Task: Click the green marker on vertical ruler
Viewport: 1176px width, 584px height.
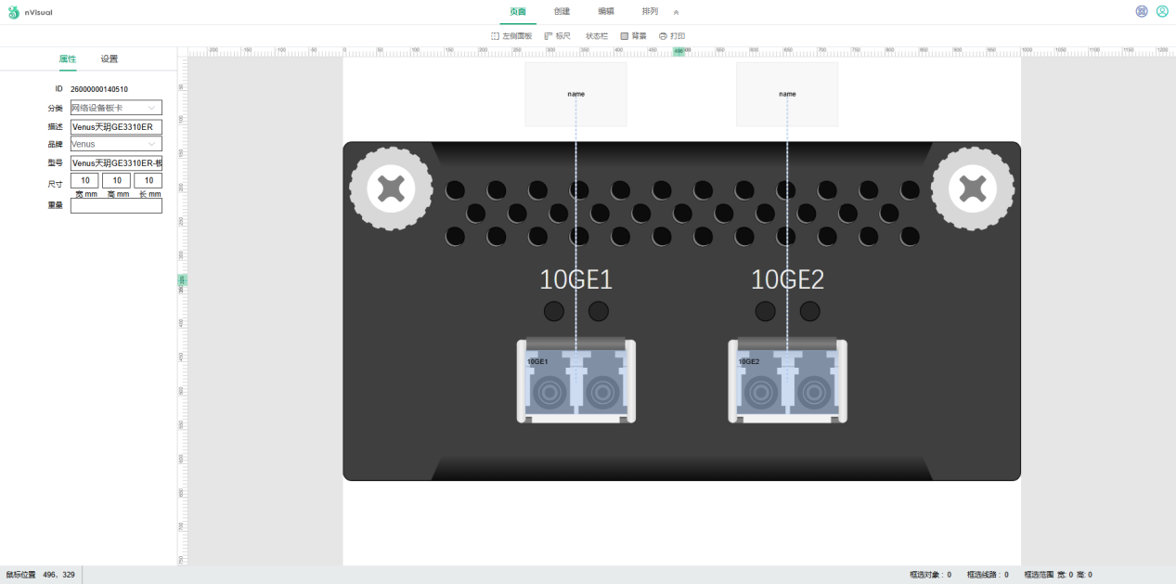Action: [x=182, y=279]
